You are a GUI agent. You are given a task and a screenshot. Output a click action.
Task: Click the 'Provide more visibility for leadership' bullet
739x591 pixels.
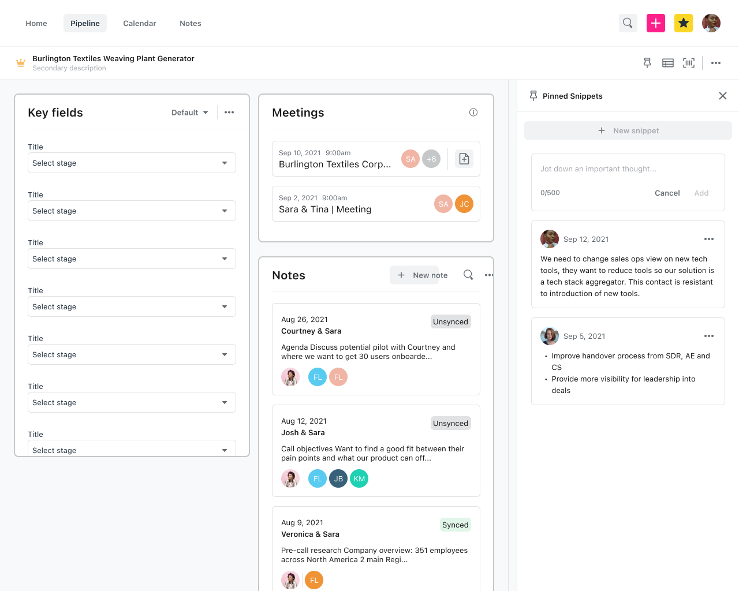pos(624,384)
